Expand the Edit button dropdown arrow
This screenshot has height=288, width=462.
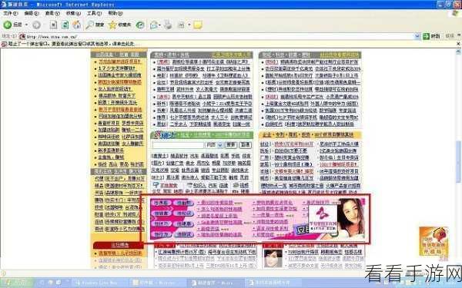click(x=189, y=25)
